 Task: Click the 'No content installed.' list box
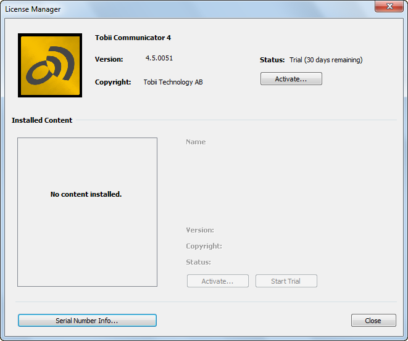[x=87, y=212]
